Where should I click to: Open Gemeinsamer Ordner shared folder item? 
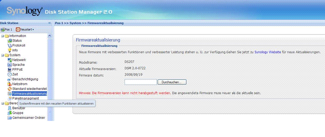coord(28,118)
